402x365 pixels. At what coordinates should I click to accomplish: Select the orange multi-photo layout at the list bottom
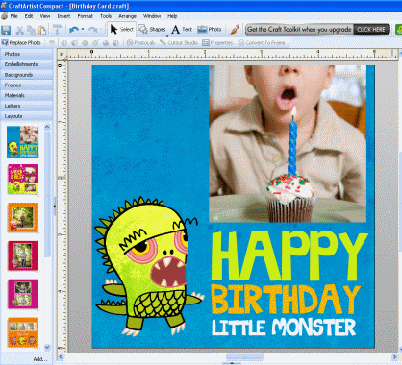coord(23,332)
